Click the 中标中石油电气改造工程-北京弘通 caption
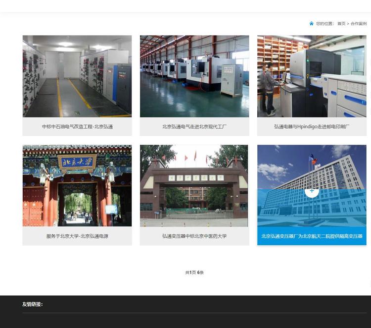This screenshot has width=371, height=328. pos(77,126)
